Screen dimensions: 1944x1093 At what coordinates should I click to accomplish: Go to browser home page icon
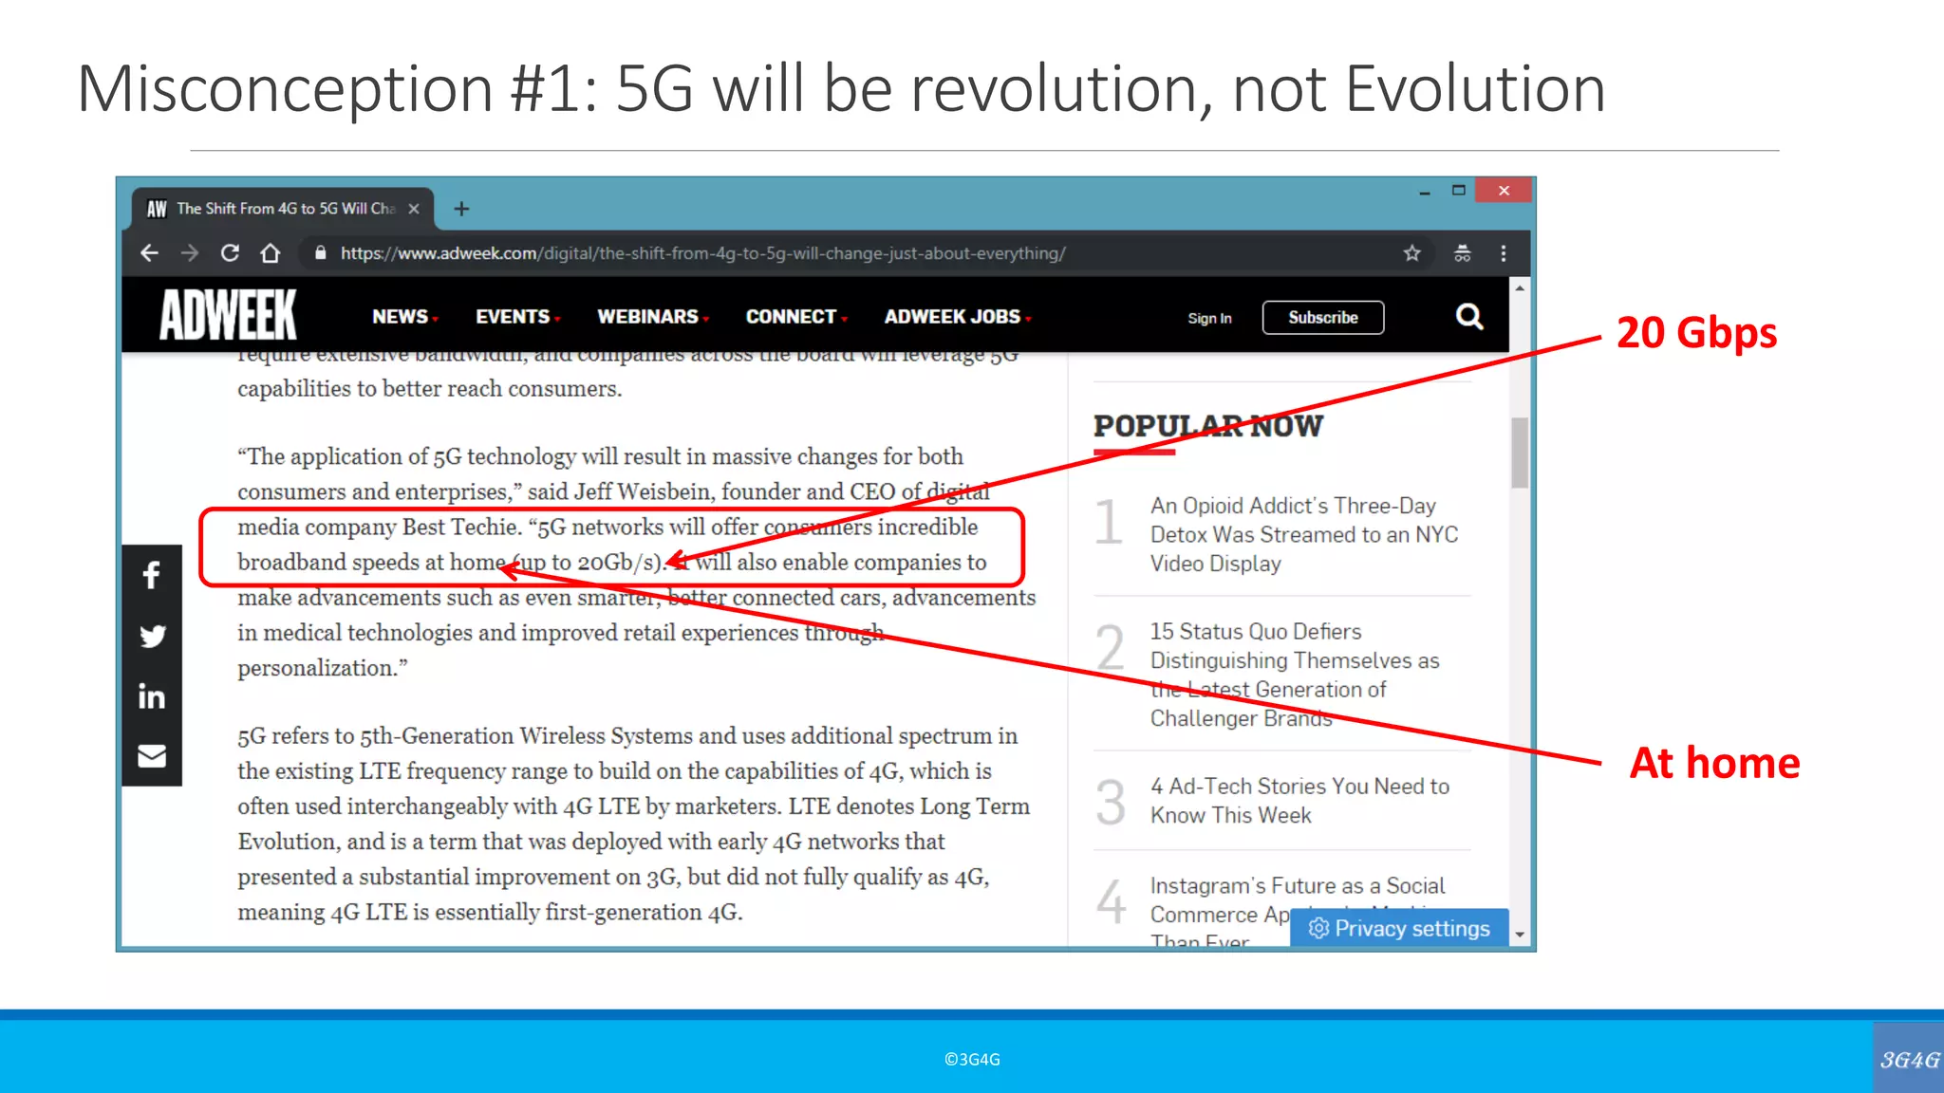[x=271, y=253]
